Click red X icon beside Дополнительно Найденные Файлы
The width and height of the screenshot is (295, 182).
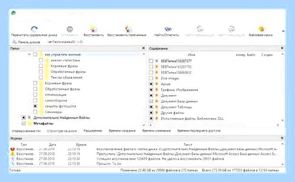[29, 117]
